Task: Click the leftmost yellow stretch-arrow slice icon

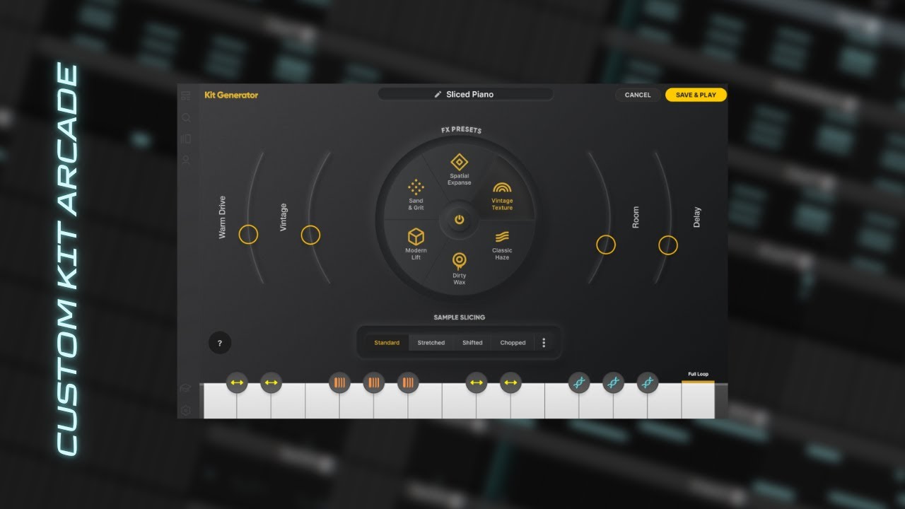Action: [x=237, y=382]
